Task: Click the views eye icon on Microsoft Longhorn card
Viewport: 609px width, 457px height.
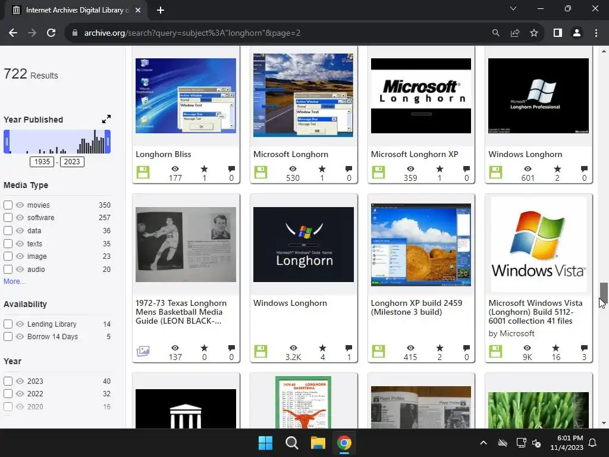Action: pyautogui.click(x=293, y=168)
